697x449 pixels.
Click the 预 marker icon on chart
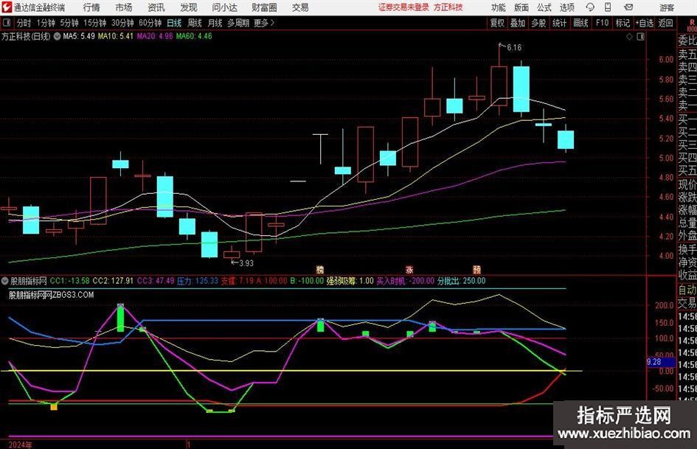pyautogui.click(x=476, y=269)
